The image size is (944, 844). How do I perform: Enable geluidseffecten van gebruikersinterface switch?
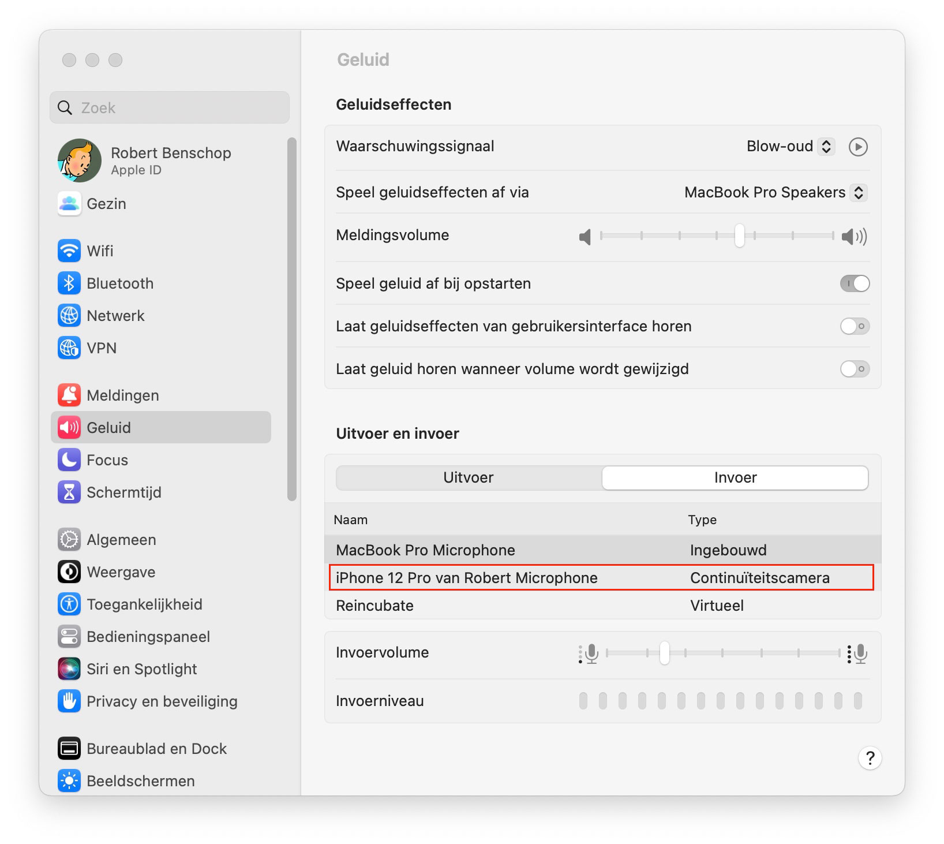[855, 326]
